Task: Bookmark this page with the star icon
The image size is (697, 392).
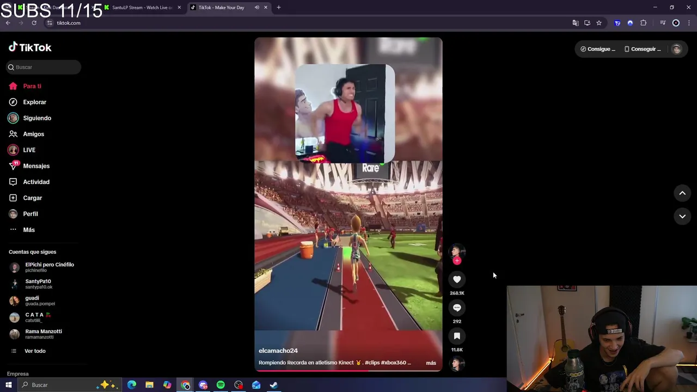Action: [599, 23]
